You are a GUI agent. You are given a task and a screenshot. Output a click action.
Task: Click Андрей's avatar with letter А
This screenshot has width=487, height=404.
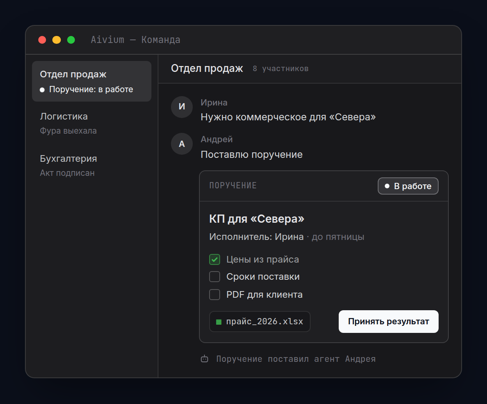point(182,144)
